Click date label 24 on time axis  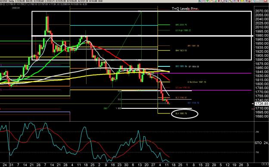click(5, 165)
